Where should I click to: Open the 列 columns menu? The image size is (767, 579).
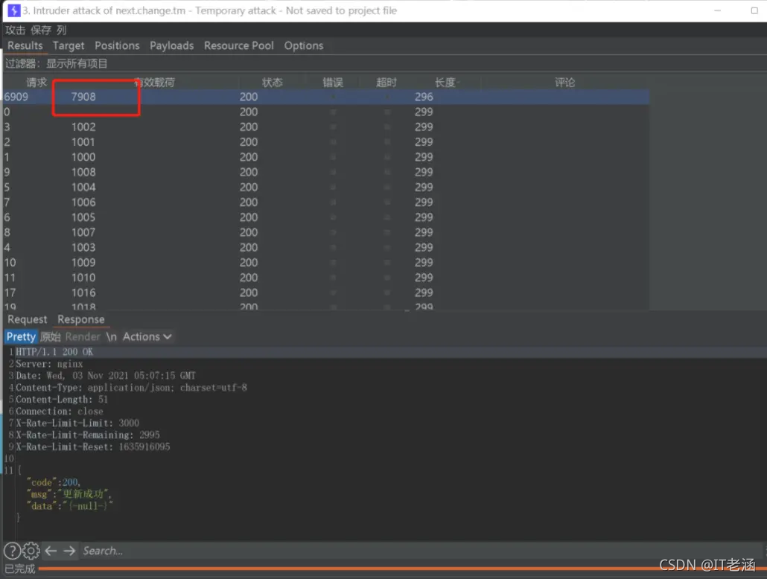[x=61, y=30]
